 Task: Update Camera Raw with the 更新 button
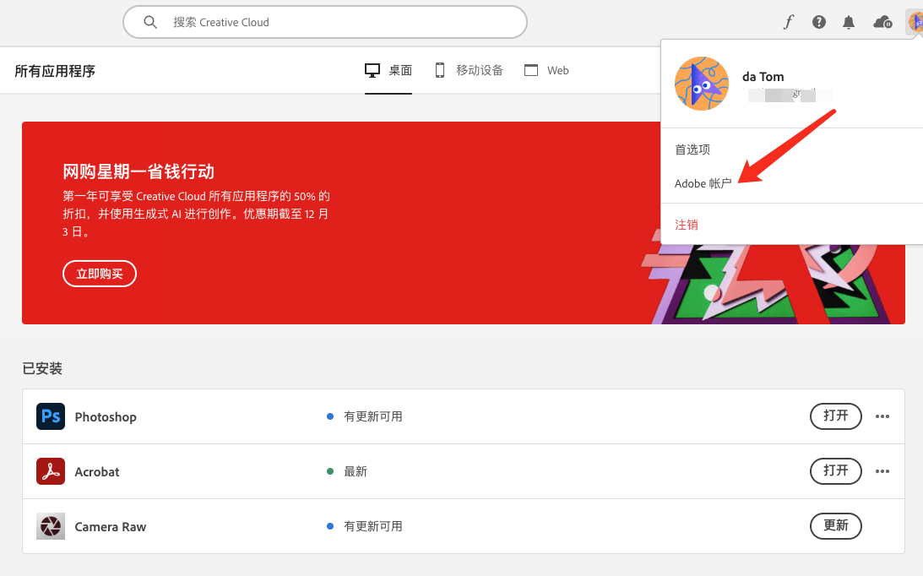(x=836, y=526)
